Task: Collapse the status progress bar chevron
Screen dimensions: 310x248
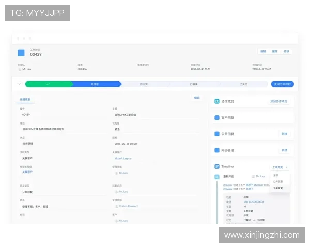Action: coord(19,84)
